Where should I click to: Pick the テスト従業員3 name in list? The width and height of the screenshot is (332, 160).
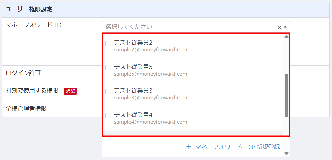coord(133,91)
